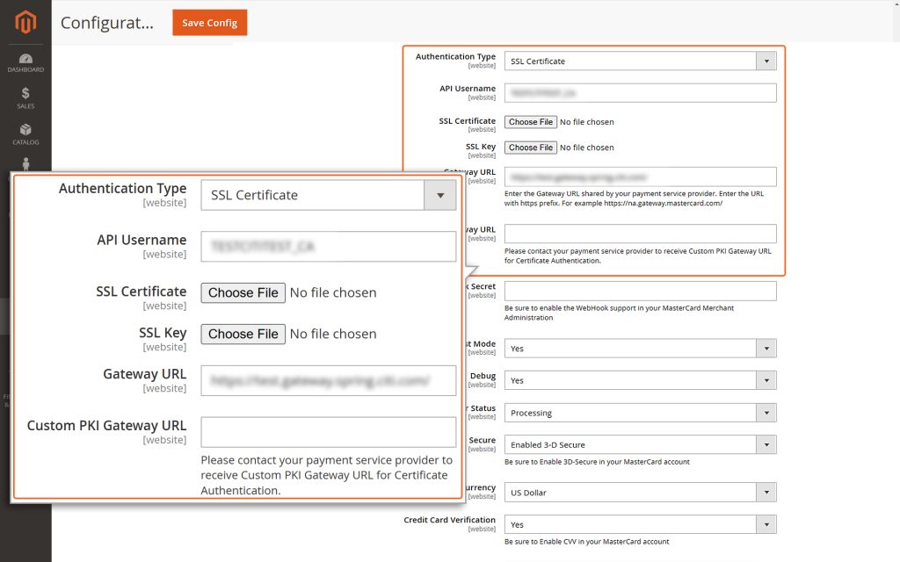Image resolution: width=900 pixels, height=562 pixels.
Task: Choose File for SSL Key in background form
Action: pyautogui.click(x=530, y=148)
